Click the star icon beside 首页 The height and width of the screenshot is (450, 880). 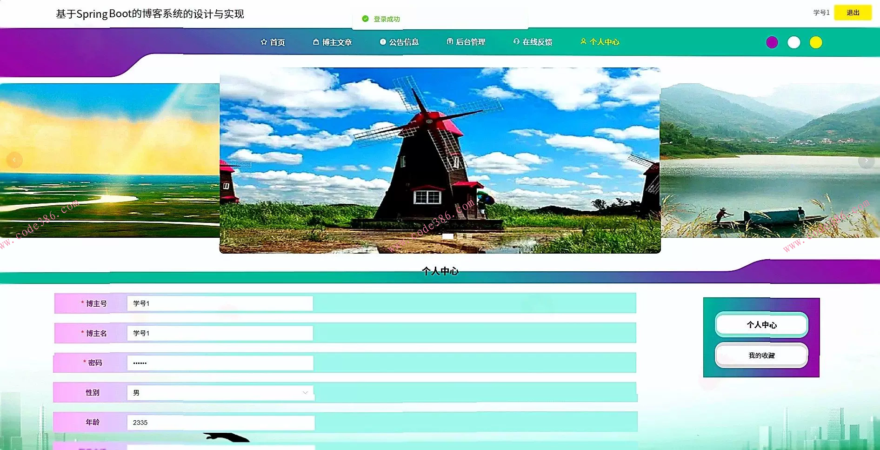pyautogui.click(x=264, y=42)
